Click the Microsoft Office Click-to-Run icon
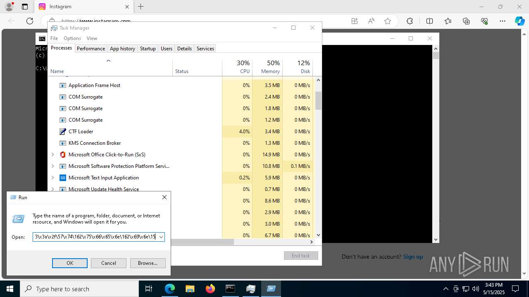Viewport: 529px width, 297px height. tap(63, 155)
